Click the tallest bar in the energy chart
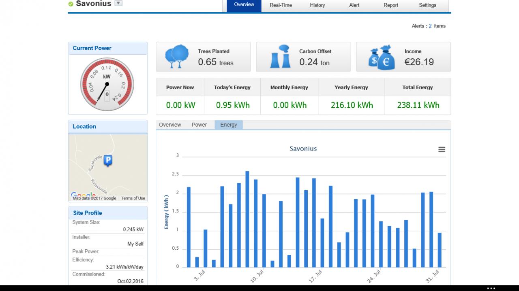Viewport: 519px width, 291px height. tap(247, 219)
